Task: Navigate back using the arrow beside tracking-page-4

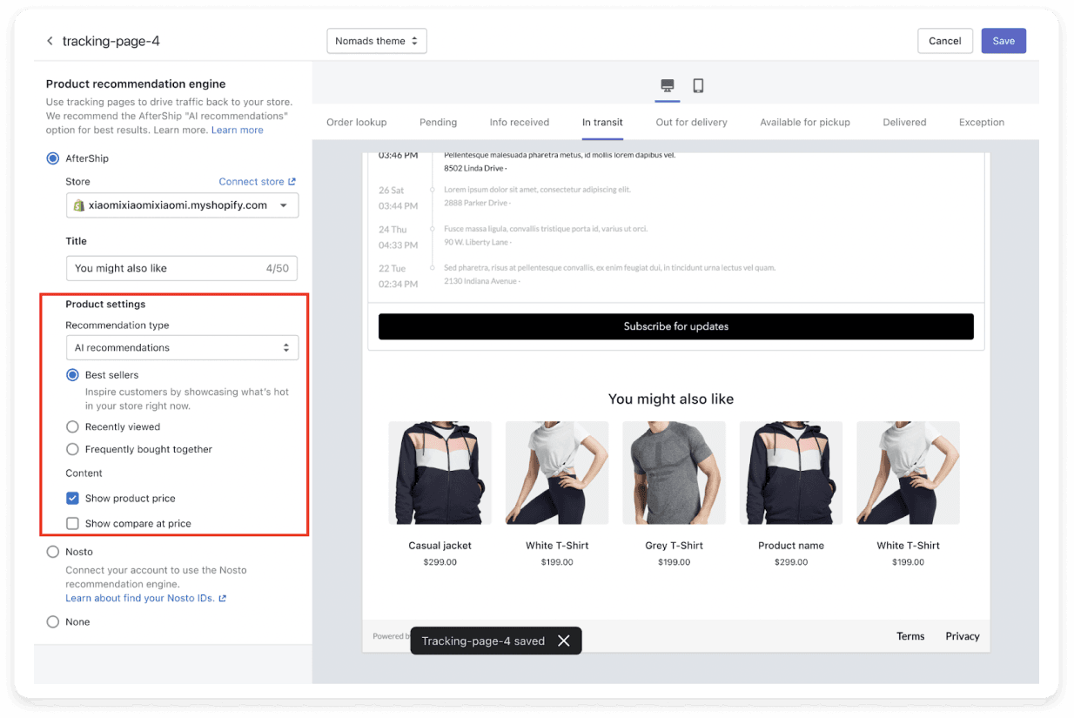Action: [x=50, y=40]
